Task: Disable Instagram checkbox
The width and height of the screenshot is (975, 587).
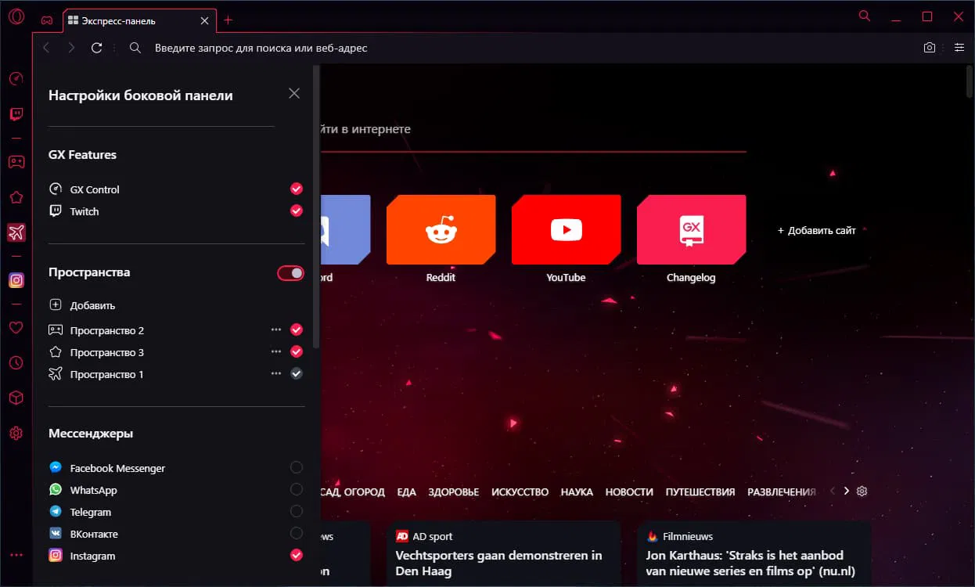Action: [x=297, y=555]
